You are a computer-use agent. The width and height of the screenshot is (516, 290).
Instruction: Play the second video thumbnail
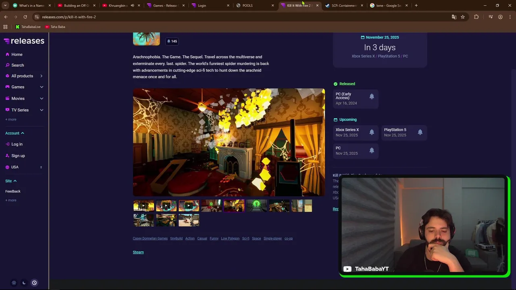(166, 206)
